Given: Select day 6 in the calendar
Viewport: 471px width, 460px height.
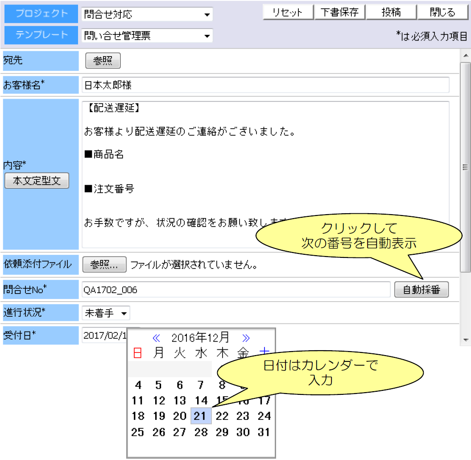Looking at the screenshot, I should [x=180, y=385].
